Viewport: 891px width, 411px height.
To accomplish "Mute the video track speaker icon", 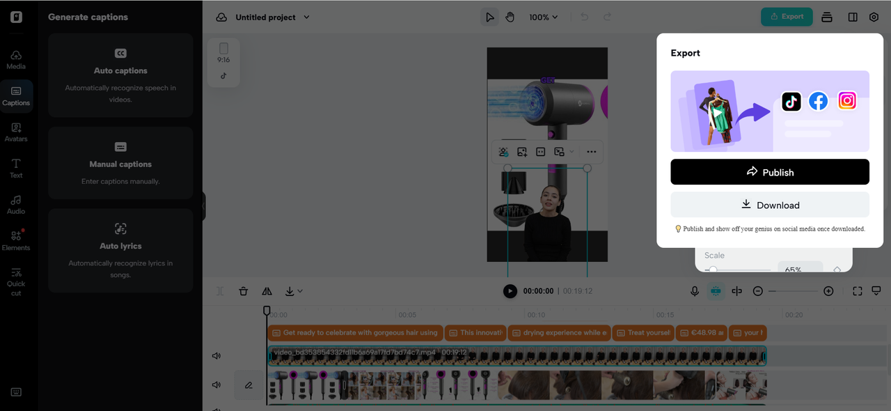I will click(x=216, y=355).
